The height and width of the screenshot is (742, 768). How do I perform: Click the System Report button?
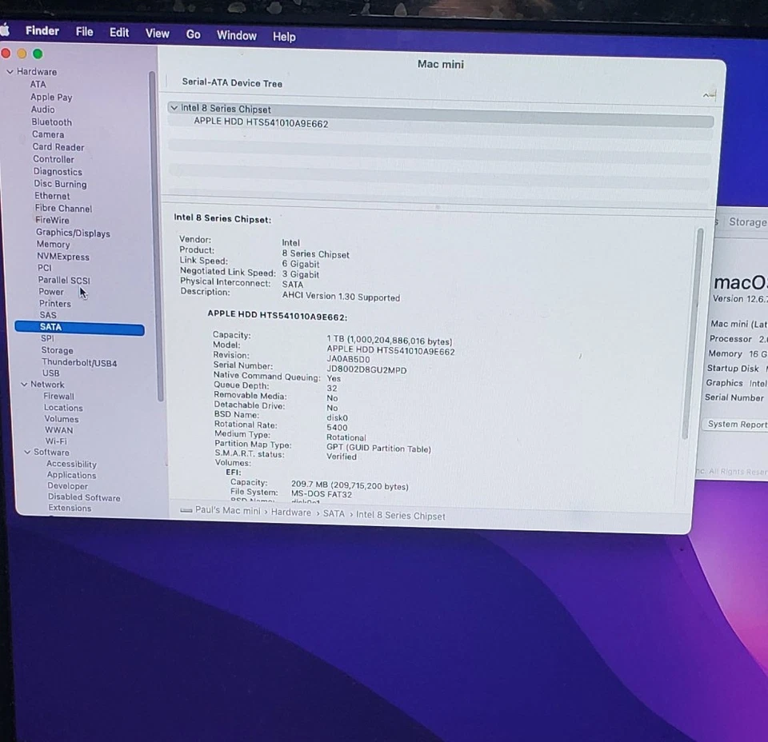pos(735,424)
